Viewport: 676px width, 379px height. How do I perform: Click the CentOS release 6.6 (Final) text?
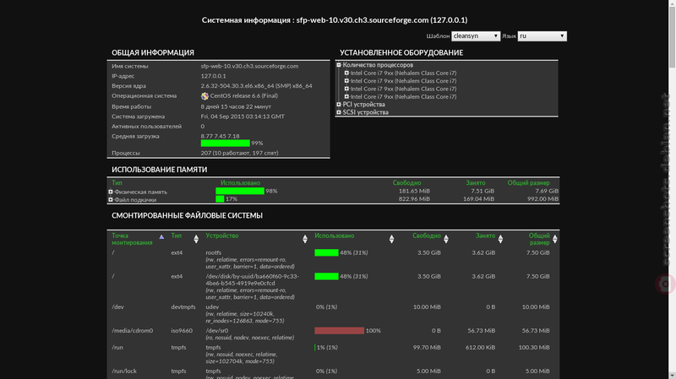[244, 95]
